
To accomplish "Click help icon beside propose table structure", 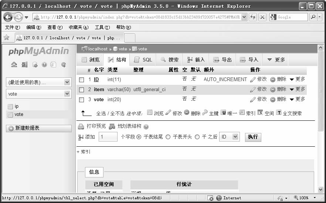I will (x=146, y=127).
